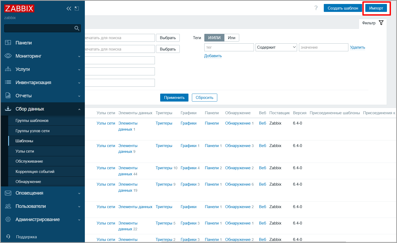The width and height of the screenshot is (397, 243).
Task: Click the Инвентаризация list icon
Action: [8, 82]
